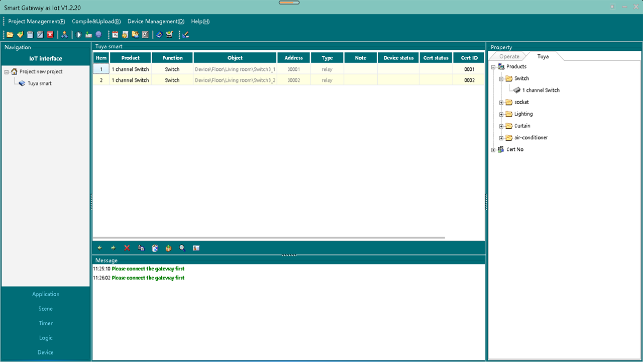Switch to the Operate tab
The width and height of the screenshot is (643, 362).
(x=509, y=56)
